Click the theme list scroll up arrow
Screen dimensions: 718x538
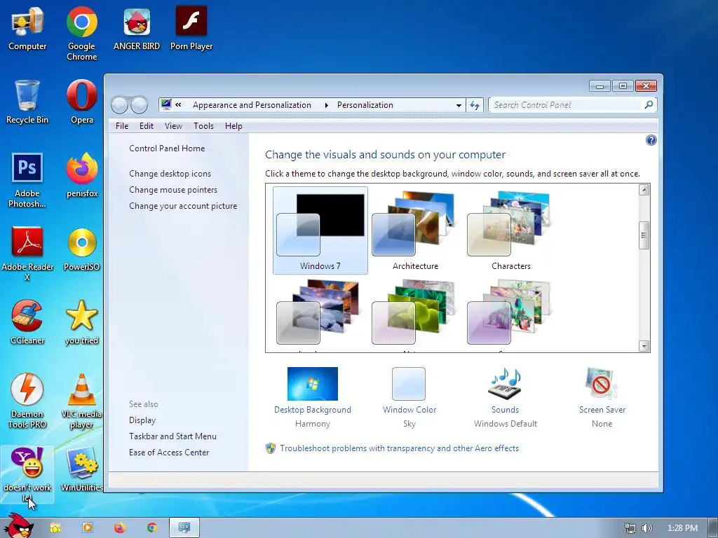[644, 190]
